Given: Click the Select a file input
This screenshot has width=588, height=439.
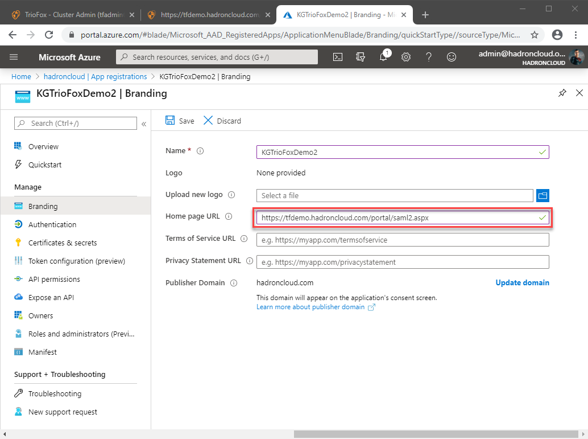Looking at the screenshot, I should pyautogui.click(x=395, y=195).
